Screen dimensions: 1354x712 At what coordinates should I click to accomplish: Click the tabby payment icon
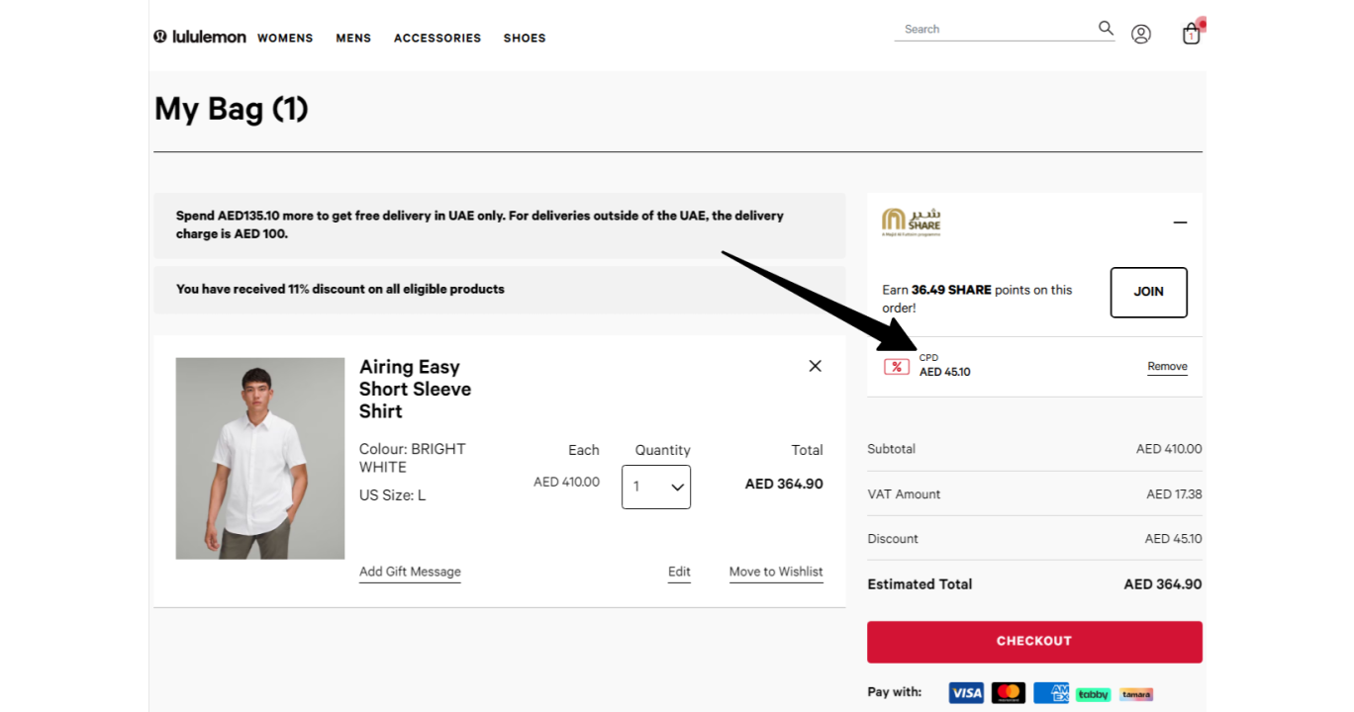[1094, 694]
